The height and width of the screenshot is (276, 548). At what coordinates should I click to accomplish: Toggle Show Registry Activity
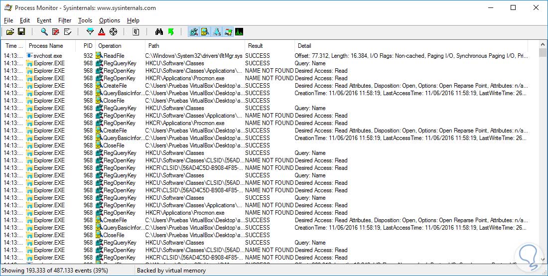click(x=194, y=32)
